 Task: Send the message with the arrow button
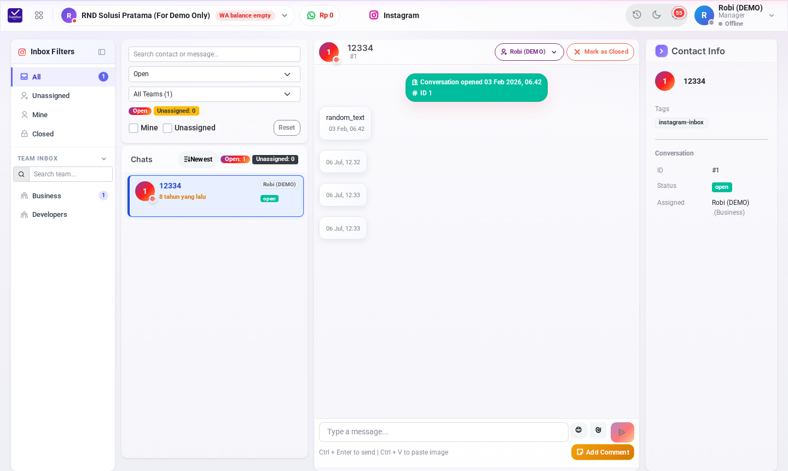[622, 432]
